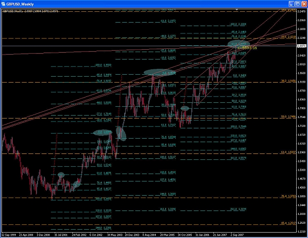This screenshot has height=238, width=308.
Task: Click the 1.3850 value on price scale
Action: click(x=302, y=196)
